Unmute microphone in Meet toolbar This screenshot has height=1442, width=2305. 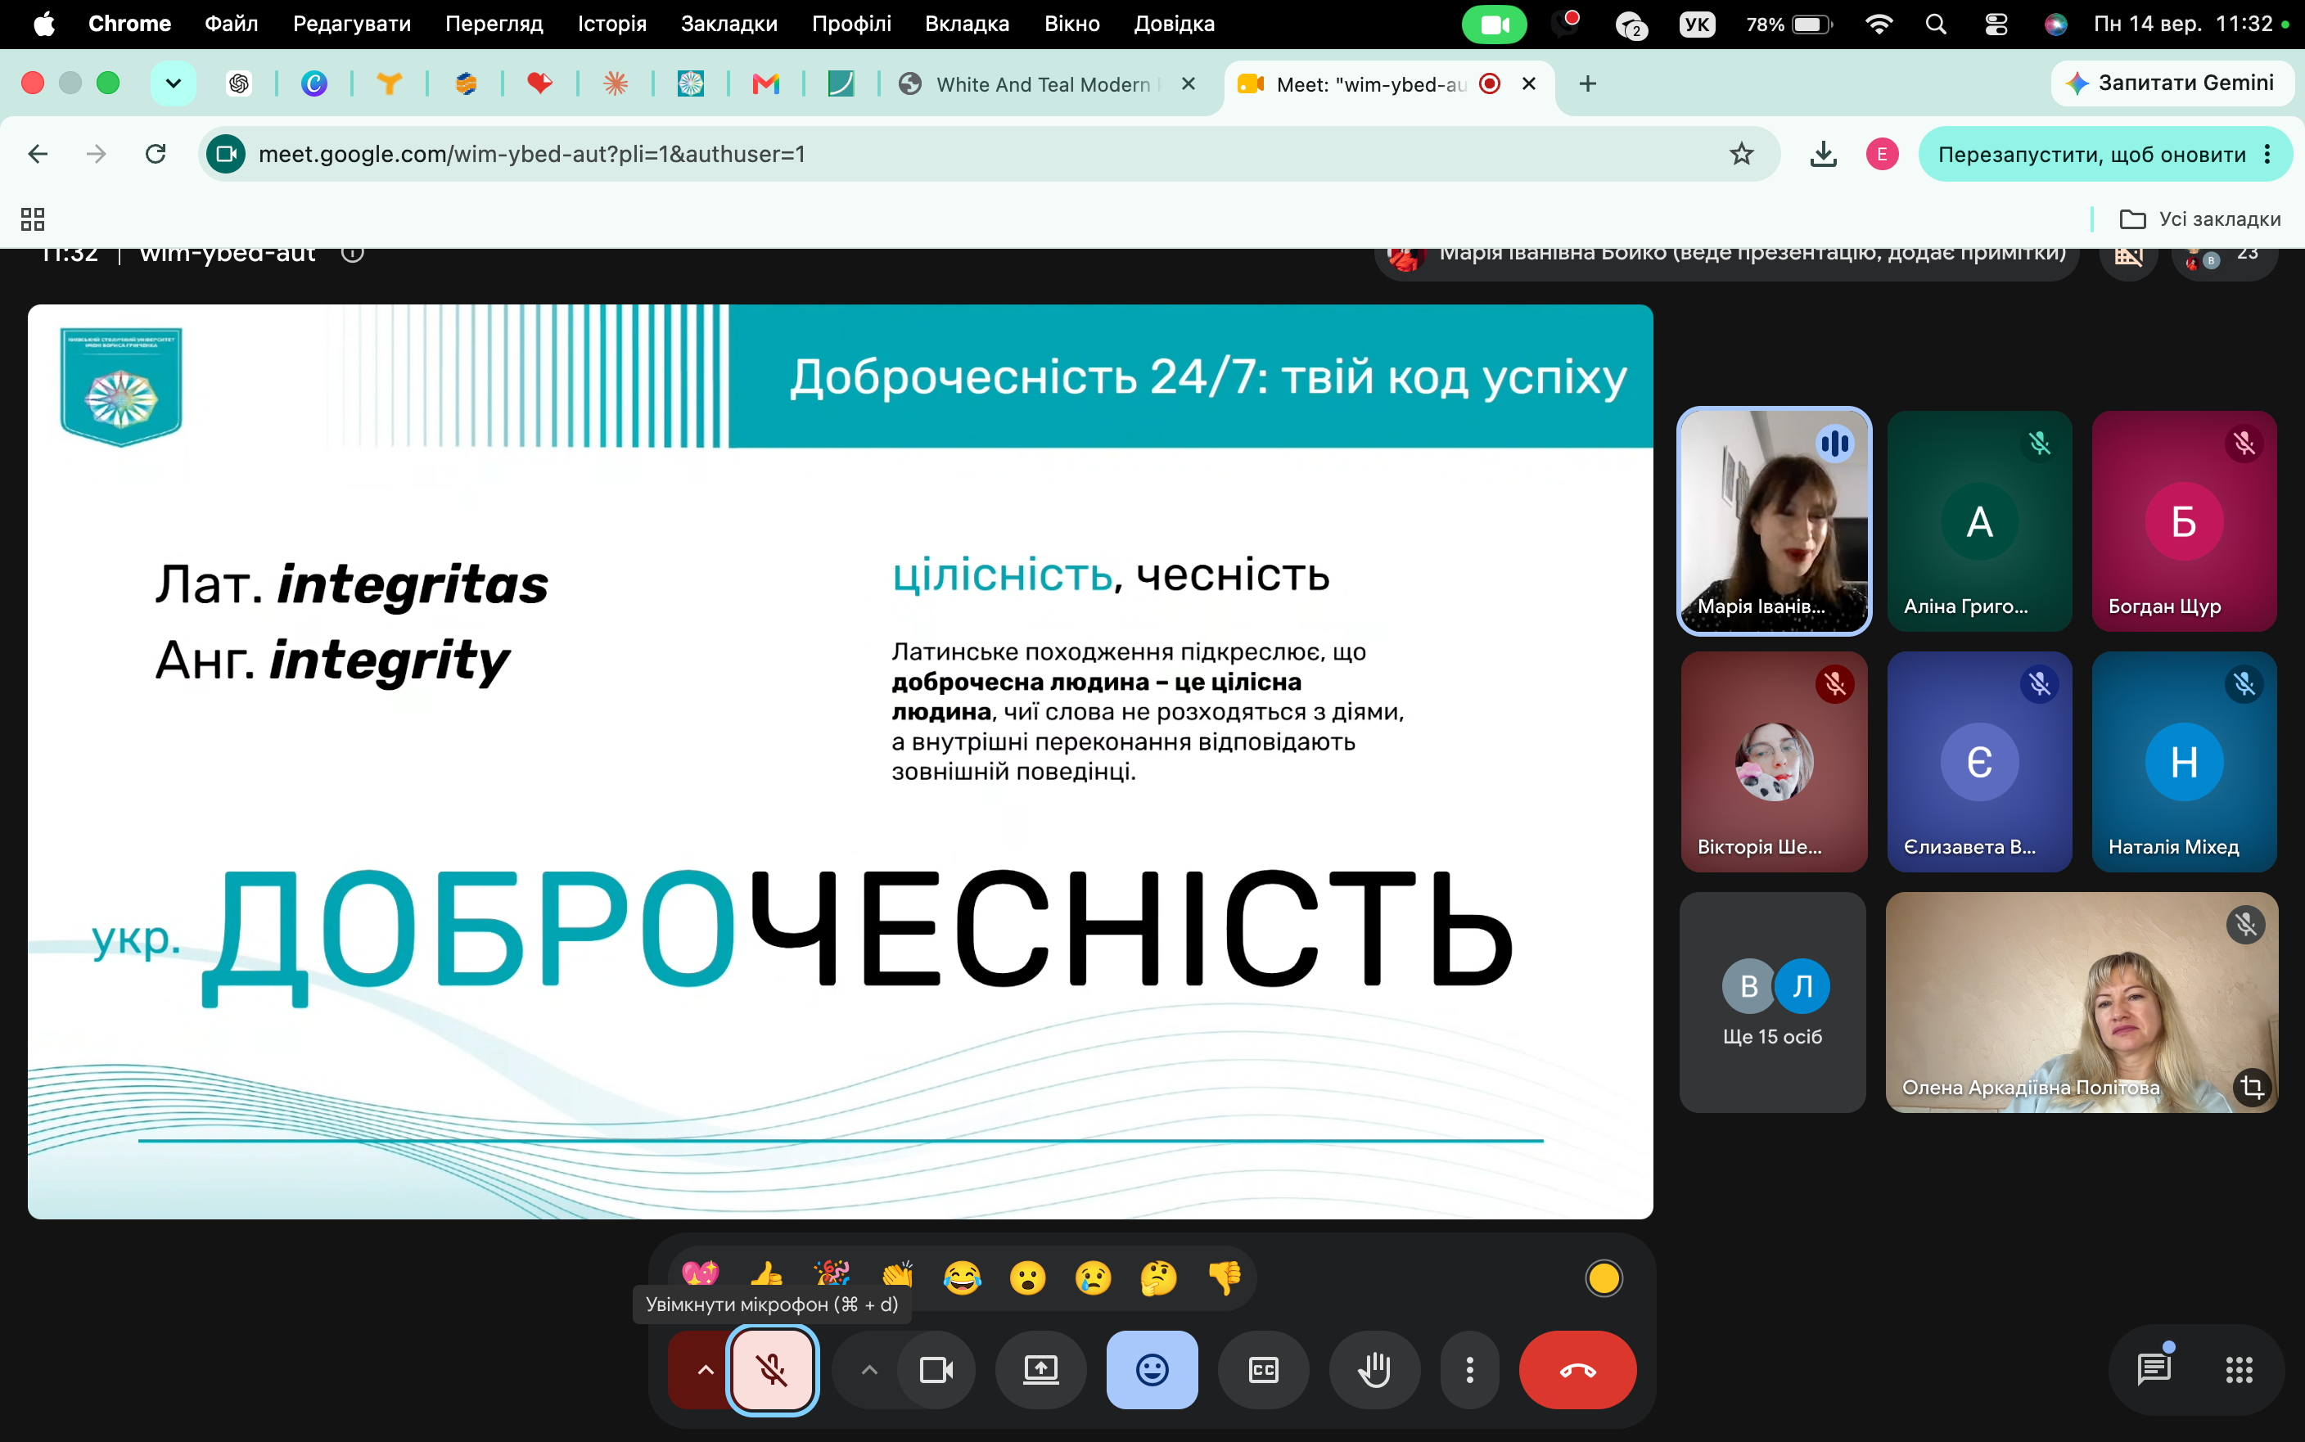(773, 1369)
